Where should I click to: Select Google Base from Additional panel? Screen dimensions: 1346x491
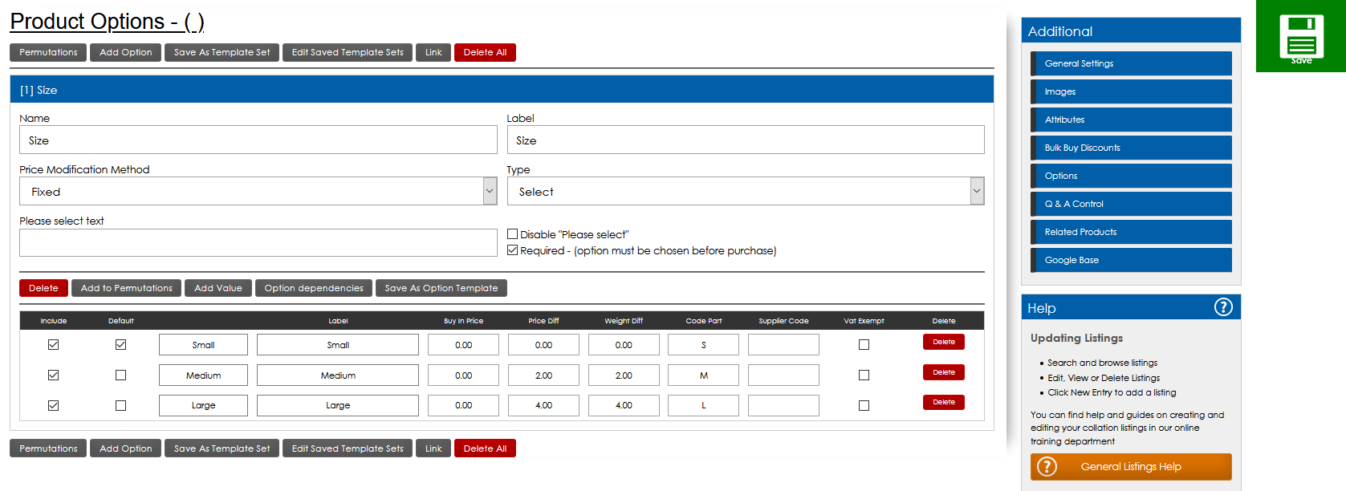pyautogui.click(x=1131, y=260)
